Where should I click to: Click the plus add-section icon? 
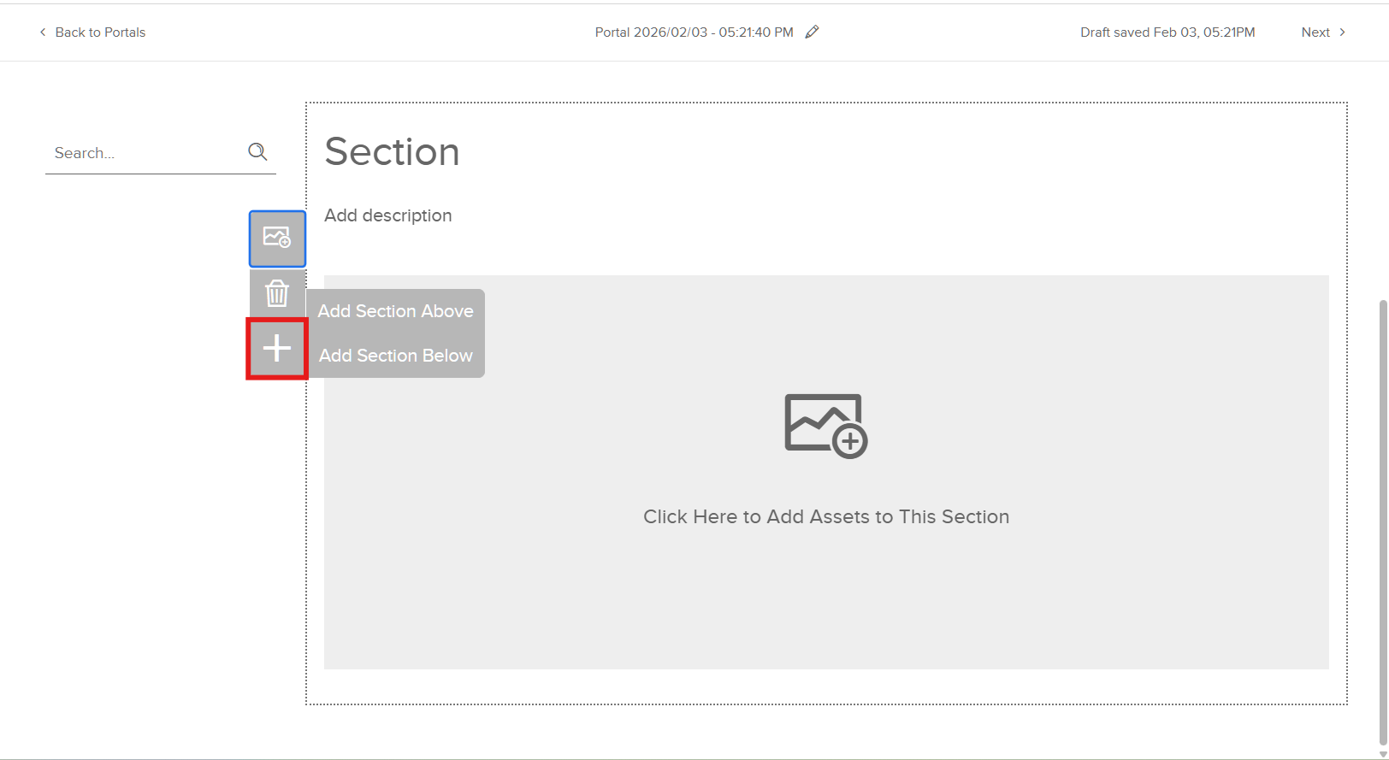(x=277, y=349)
